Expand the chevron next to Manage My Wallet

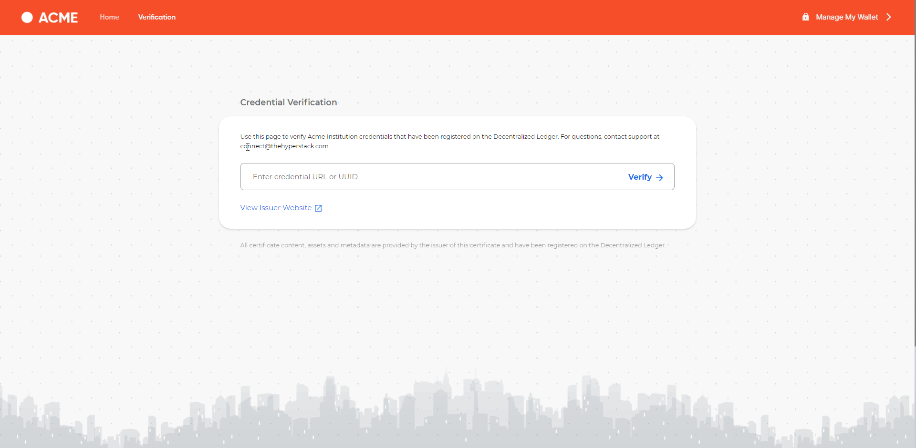point(888,17)
